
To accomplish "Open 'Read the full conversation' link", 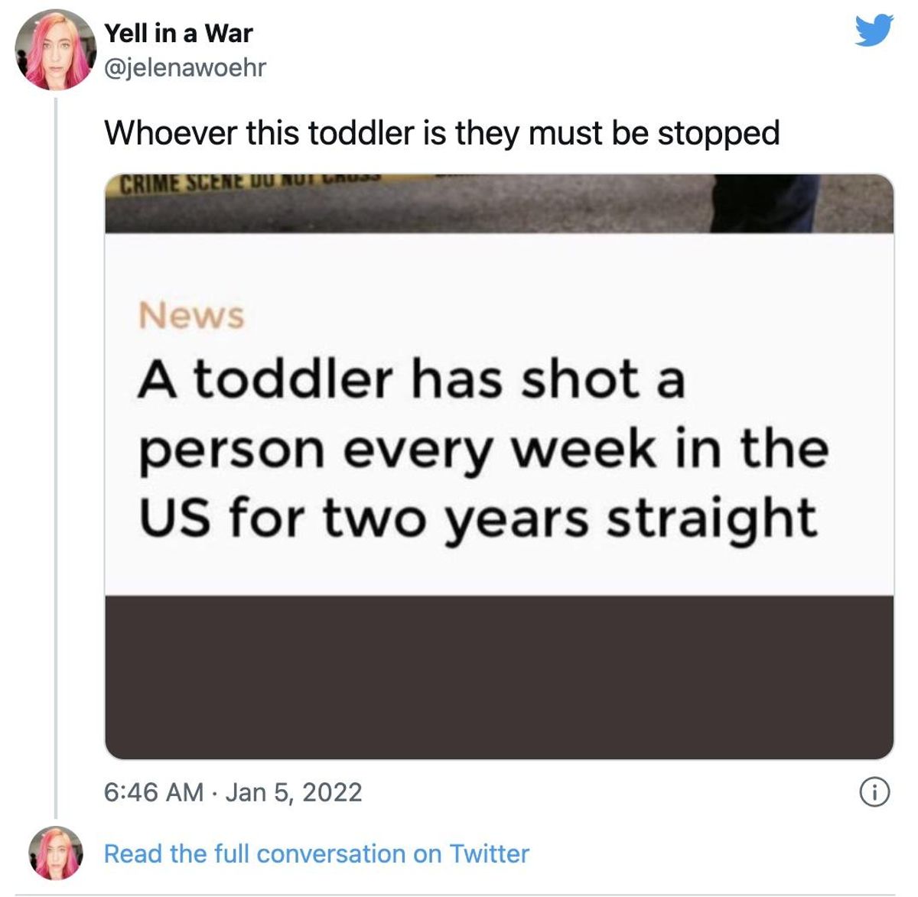I will point(316,853).
